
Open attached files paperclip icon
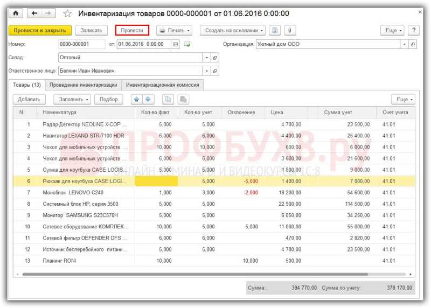[x=289, y=31]
